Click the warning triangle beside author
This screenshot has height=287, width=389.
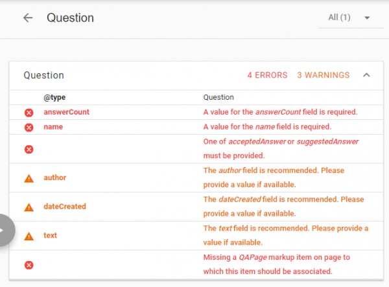[29, 178]
